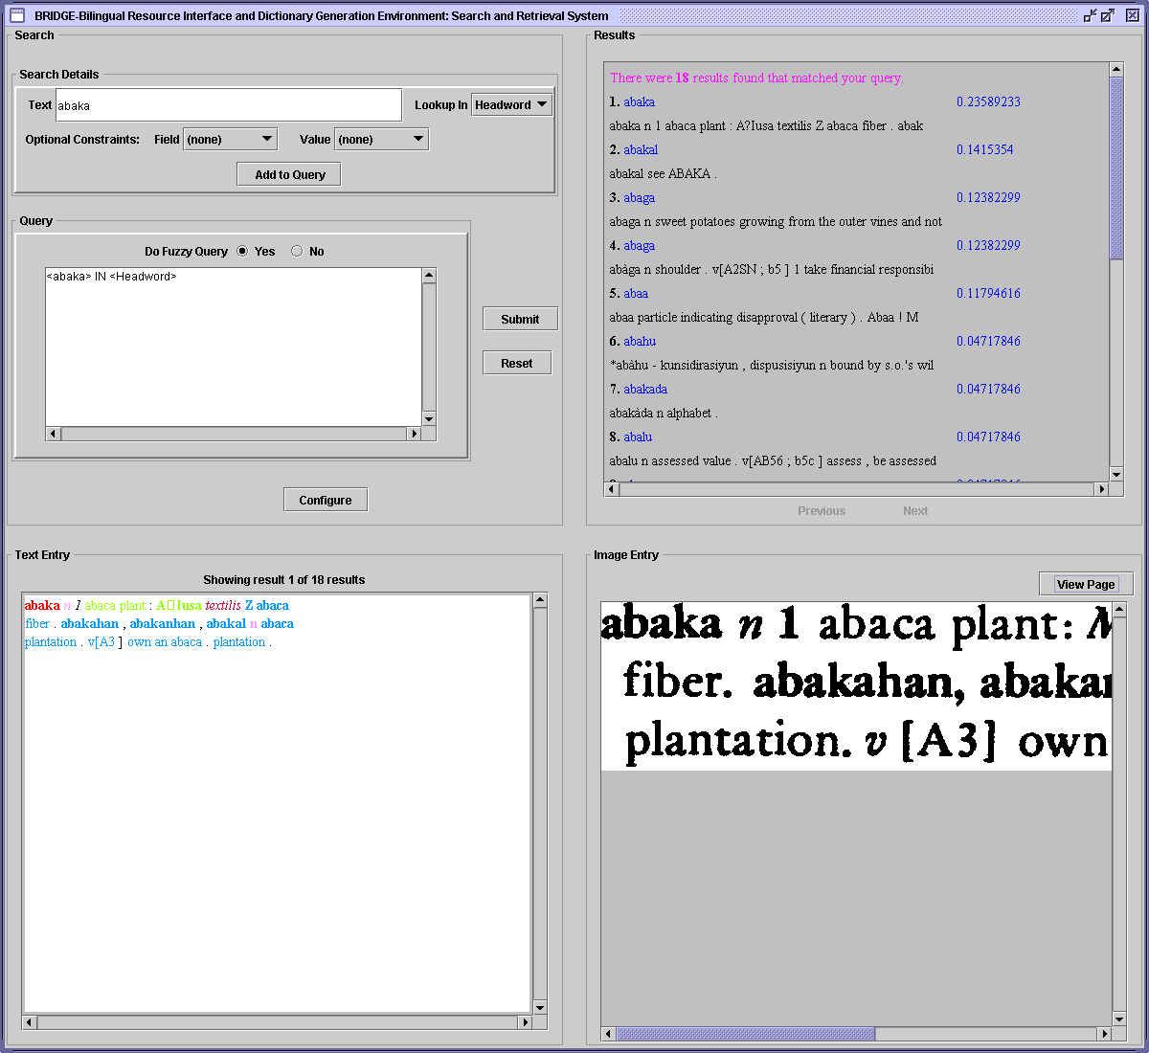Open the abakal result link
The width and height of the screenshot is (1149, 1053).
[641, 149]
